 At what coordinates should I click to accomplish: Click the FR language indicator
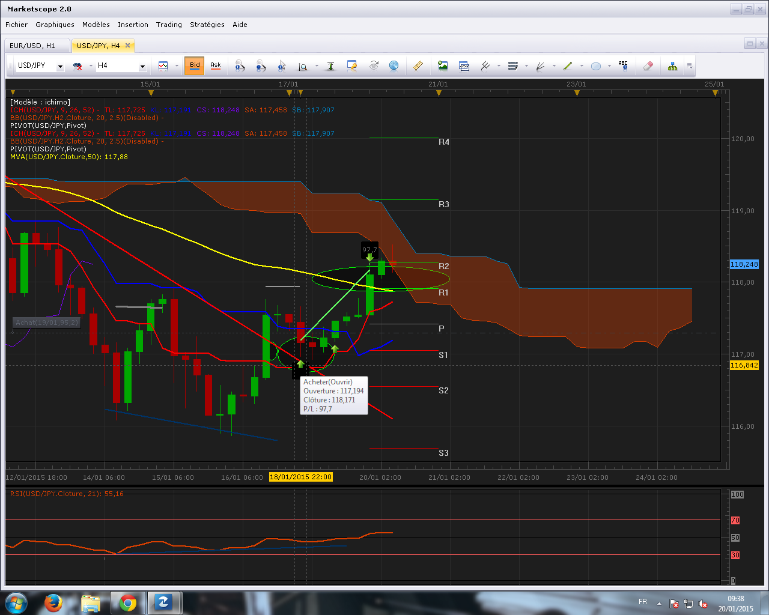click(643, 602)
